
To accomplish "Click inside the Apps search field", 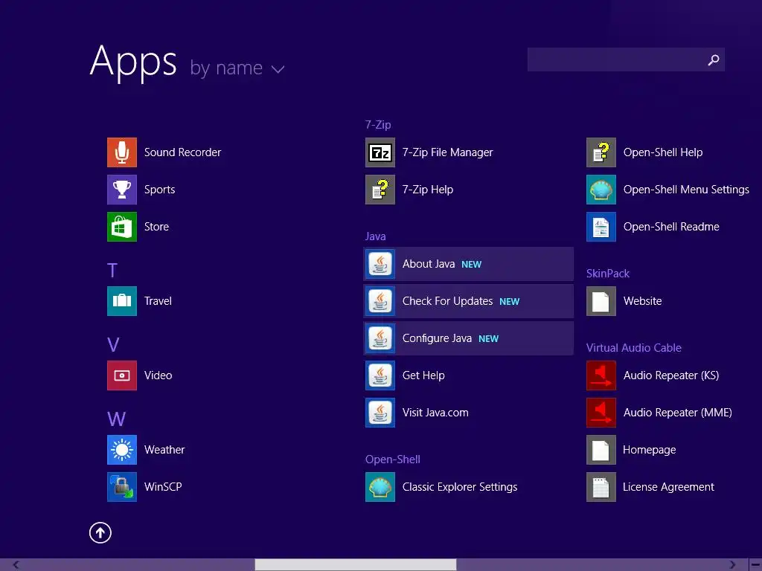I will pyautogui.click(x=626, y=59).
